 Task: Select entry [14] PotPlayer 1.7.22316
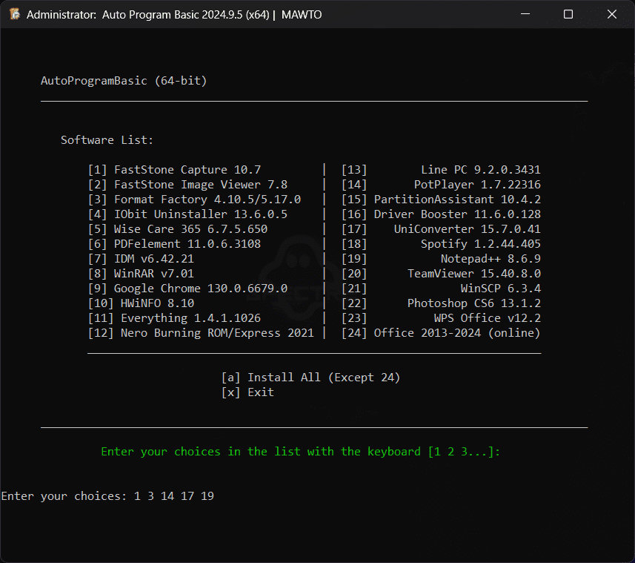tap(441, 185)
